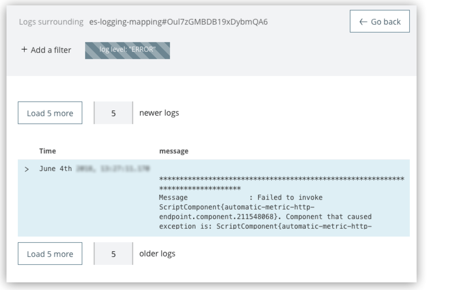Click the "older logs" label
The height and width of the screenshot is (290, 461).
(157, 254)
